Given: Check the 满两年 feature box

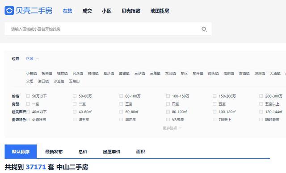Looking at the screenshot, I should (121, 119).
